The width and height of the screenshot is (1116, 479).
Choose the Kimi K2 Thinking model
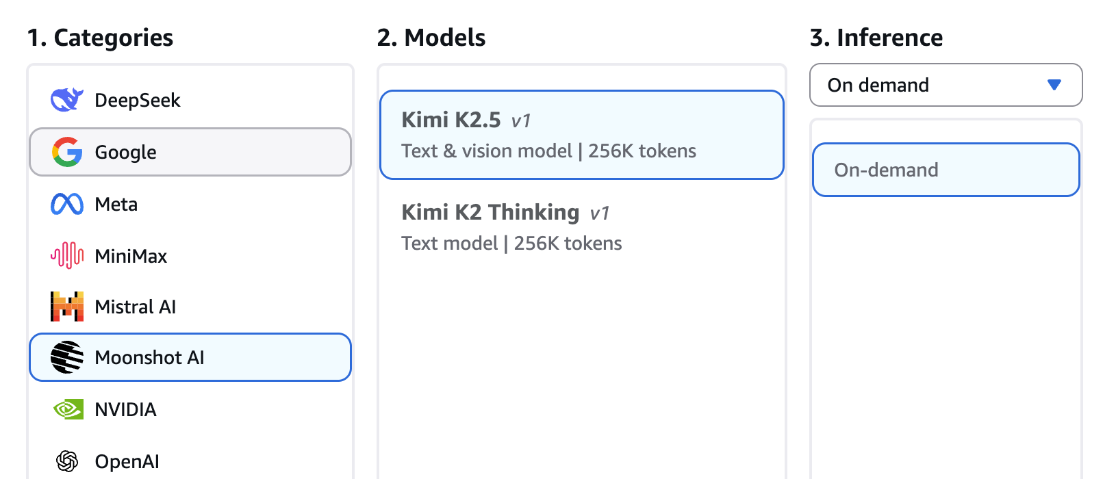581,227
